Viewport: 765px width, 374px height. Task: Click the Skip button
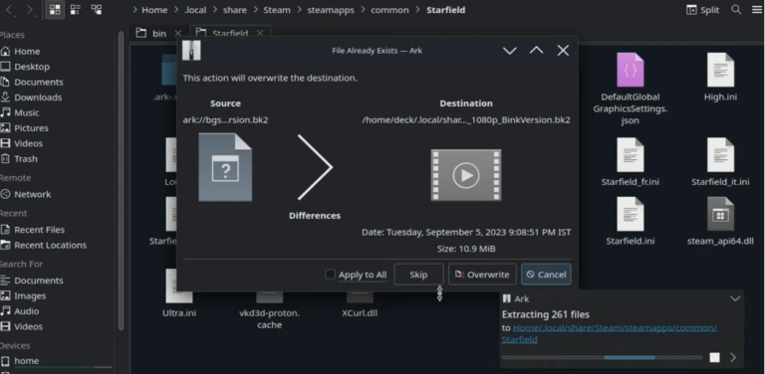418,275
